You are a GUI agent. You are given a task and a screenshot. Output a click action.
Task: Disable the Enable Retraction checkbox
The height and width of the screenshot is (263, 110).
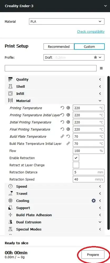(76, 158)
